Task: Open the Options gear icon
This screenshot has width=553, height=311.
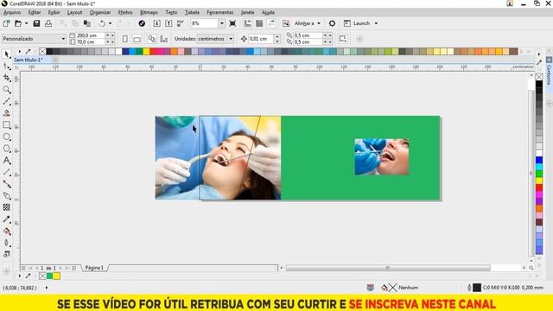Action: pyautogui.click(x=332, y=23)
